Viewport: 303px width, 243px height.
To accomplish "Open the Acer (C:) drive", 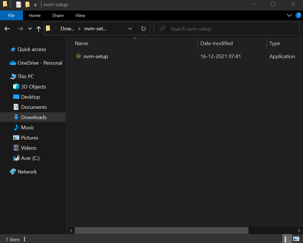I will 30,158.
